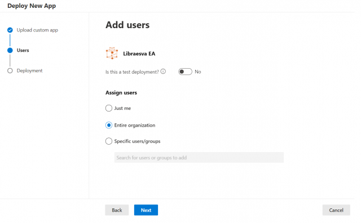Click the Libraesva EA app name text

pyautogui.click(x=139, y=54)
